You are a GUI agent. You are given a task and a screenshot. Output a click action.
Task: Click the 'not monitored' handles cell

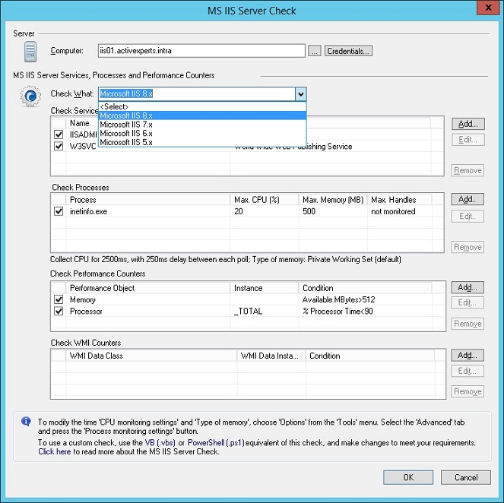tap(393, 211)
